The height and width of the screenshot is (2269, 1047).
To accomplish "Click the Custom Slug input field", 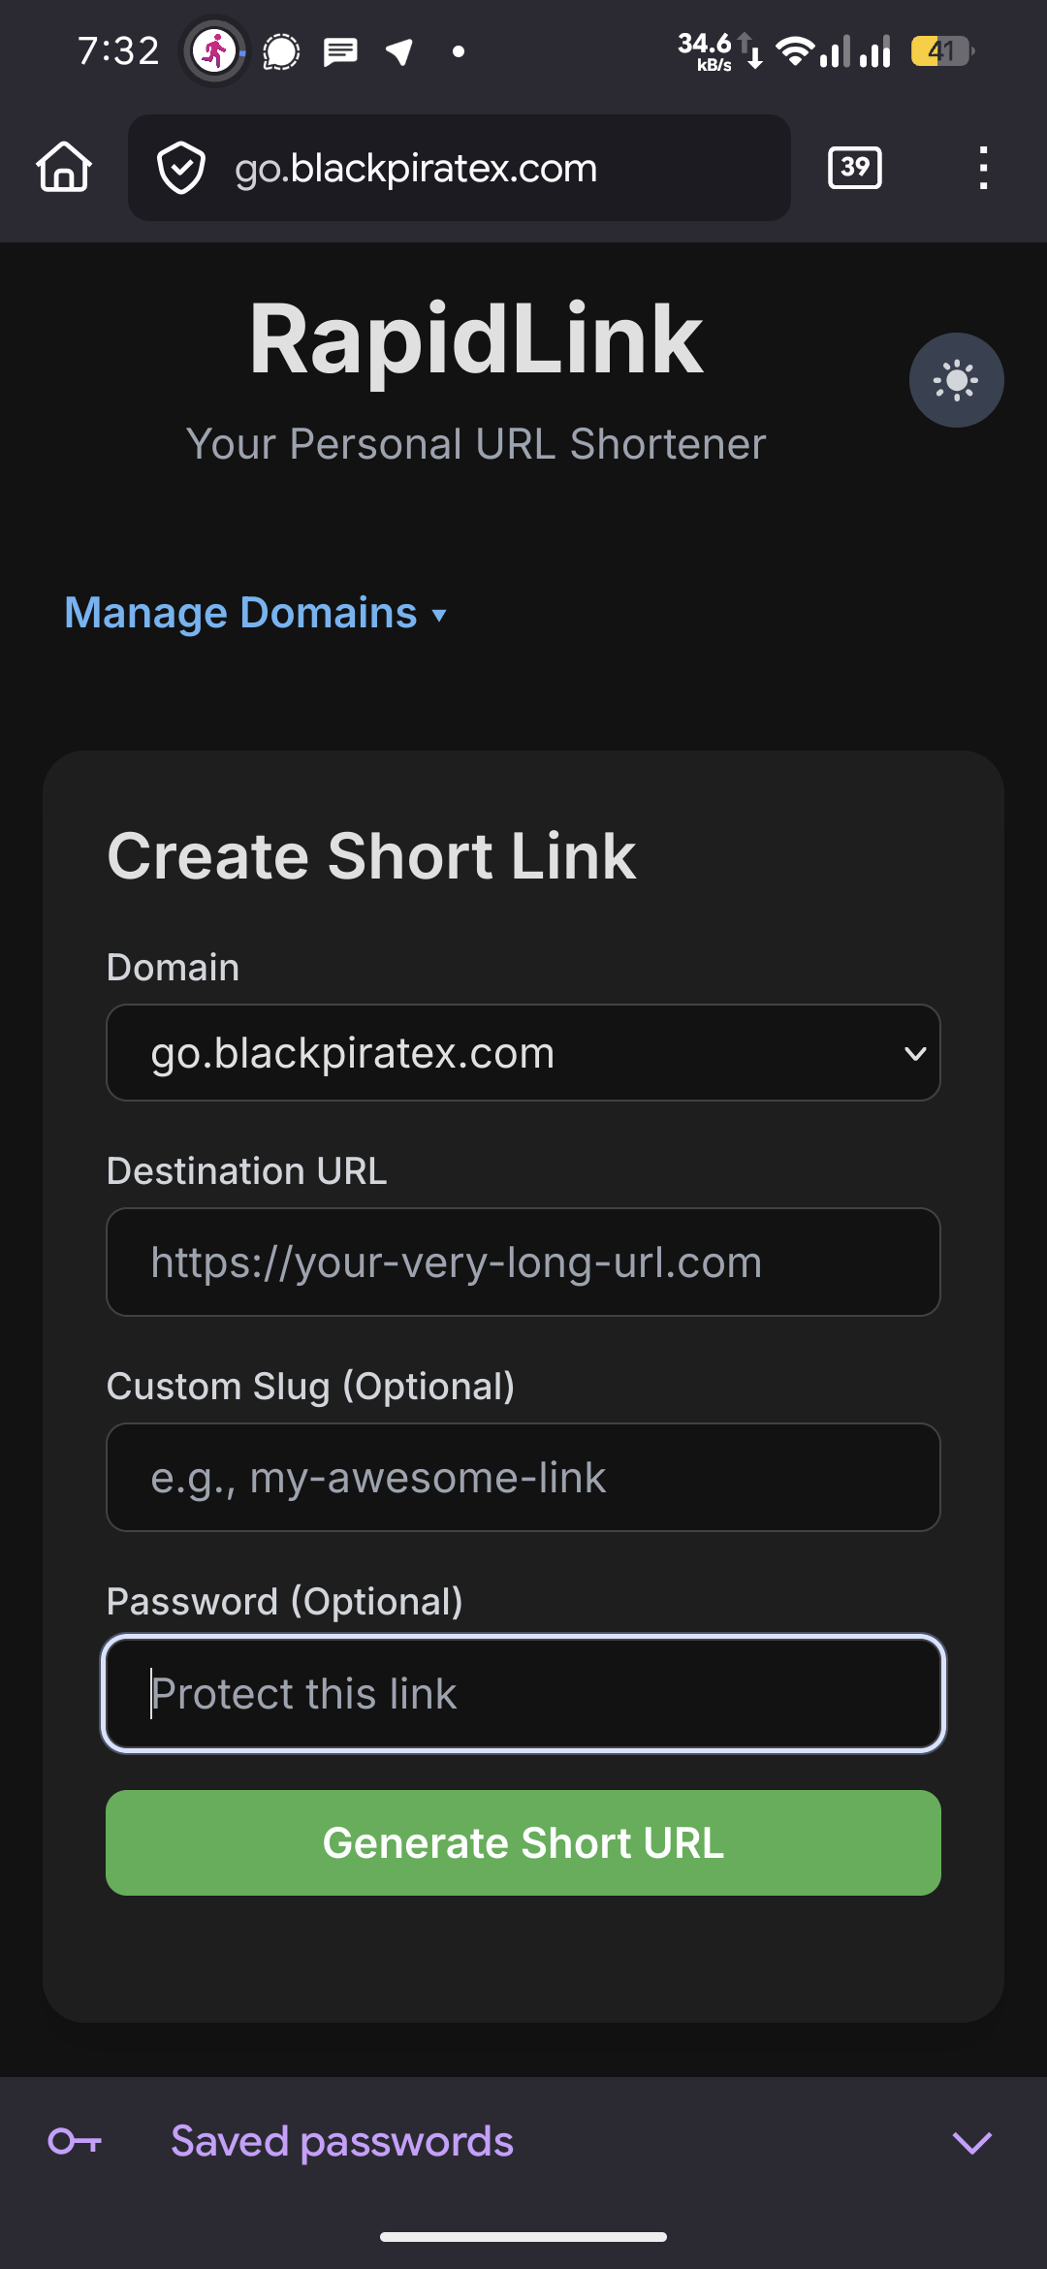I will 523,1478.
